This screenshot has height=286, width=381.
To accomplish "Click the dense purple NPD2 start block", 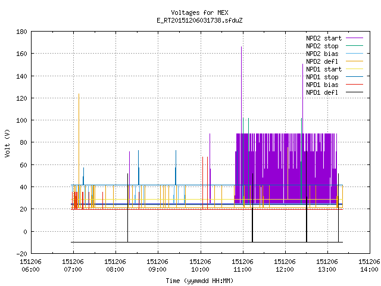I will 286,169.
